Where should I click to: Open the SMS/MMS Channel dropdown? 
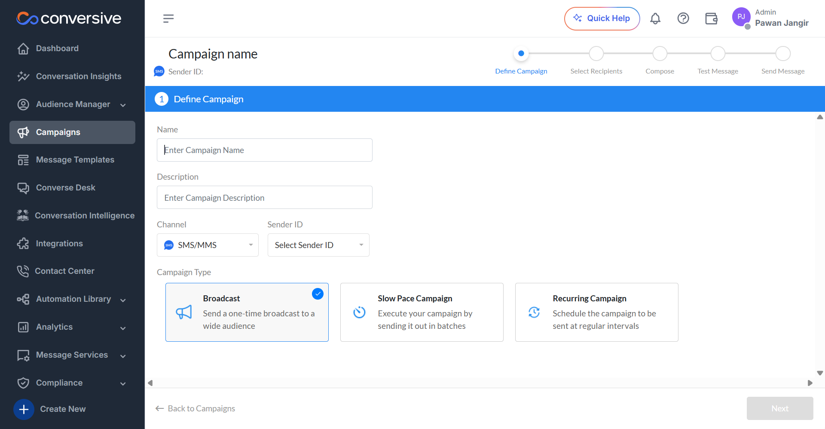[208, 245]
